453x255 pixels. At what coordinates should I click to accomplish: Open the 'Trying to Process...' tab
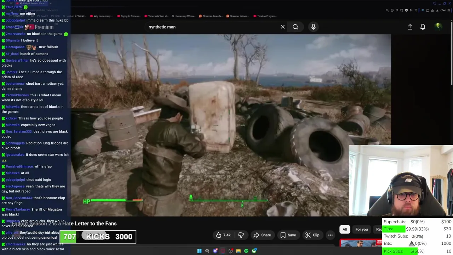[x=128, y=16]
